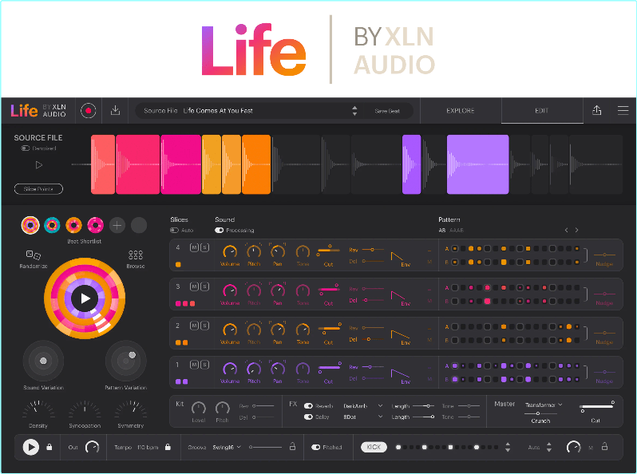The width and height of the screenshot is (637, 474).
Task: Toggle the Slices Auto switch
Action: (174, 231)
